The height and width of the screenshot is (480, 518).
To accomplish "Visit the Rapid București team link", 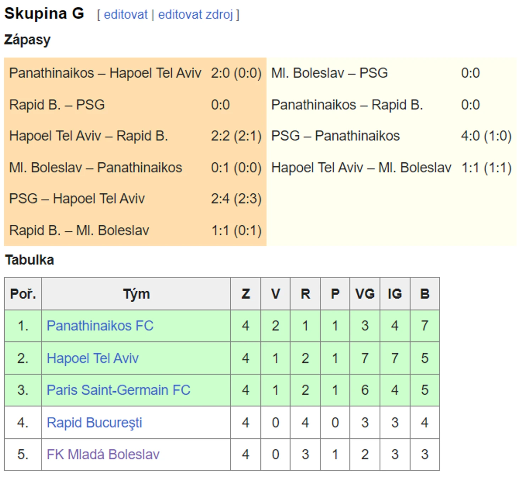I will coord(94,422).
